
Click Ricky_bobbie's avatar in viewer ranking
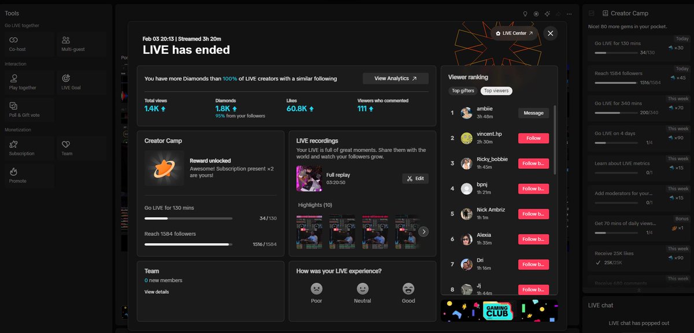pyautogui.click(x=467, y=163)
